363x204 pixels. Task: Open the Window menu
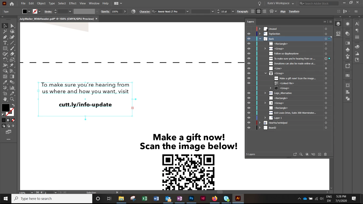(x=94, y=3)
